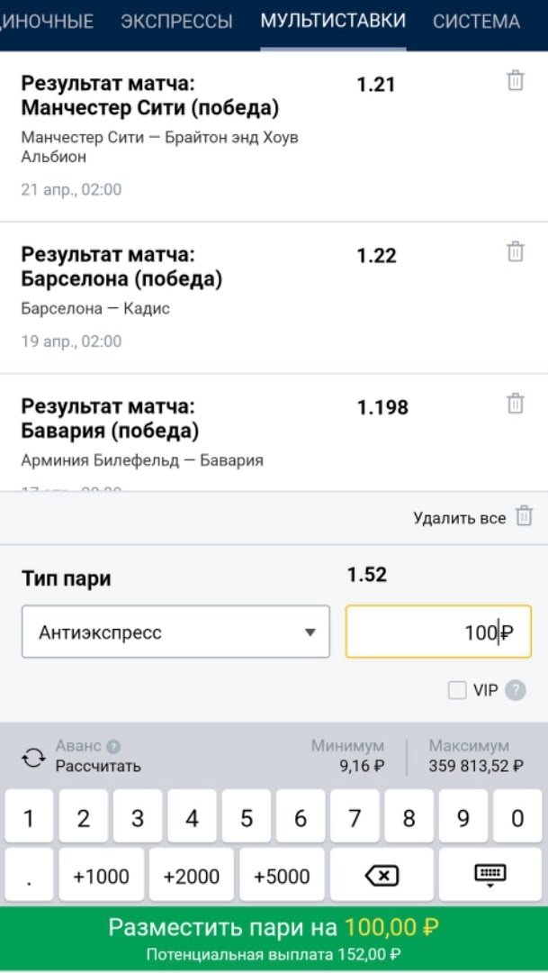Tap the Рассчитать refresh arrows icon
548x973 pixels.
pos(33,758)
